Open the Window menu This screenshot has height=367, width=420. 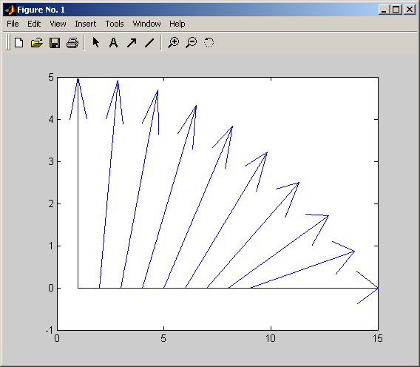[x=146, y=24]
